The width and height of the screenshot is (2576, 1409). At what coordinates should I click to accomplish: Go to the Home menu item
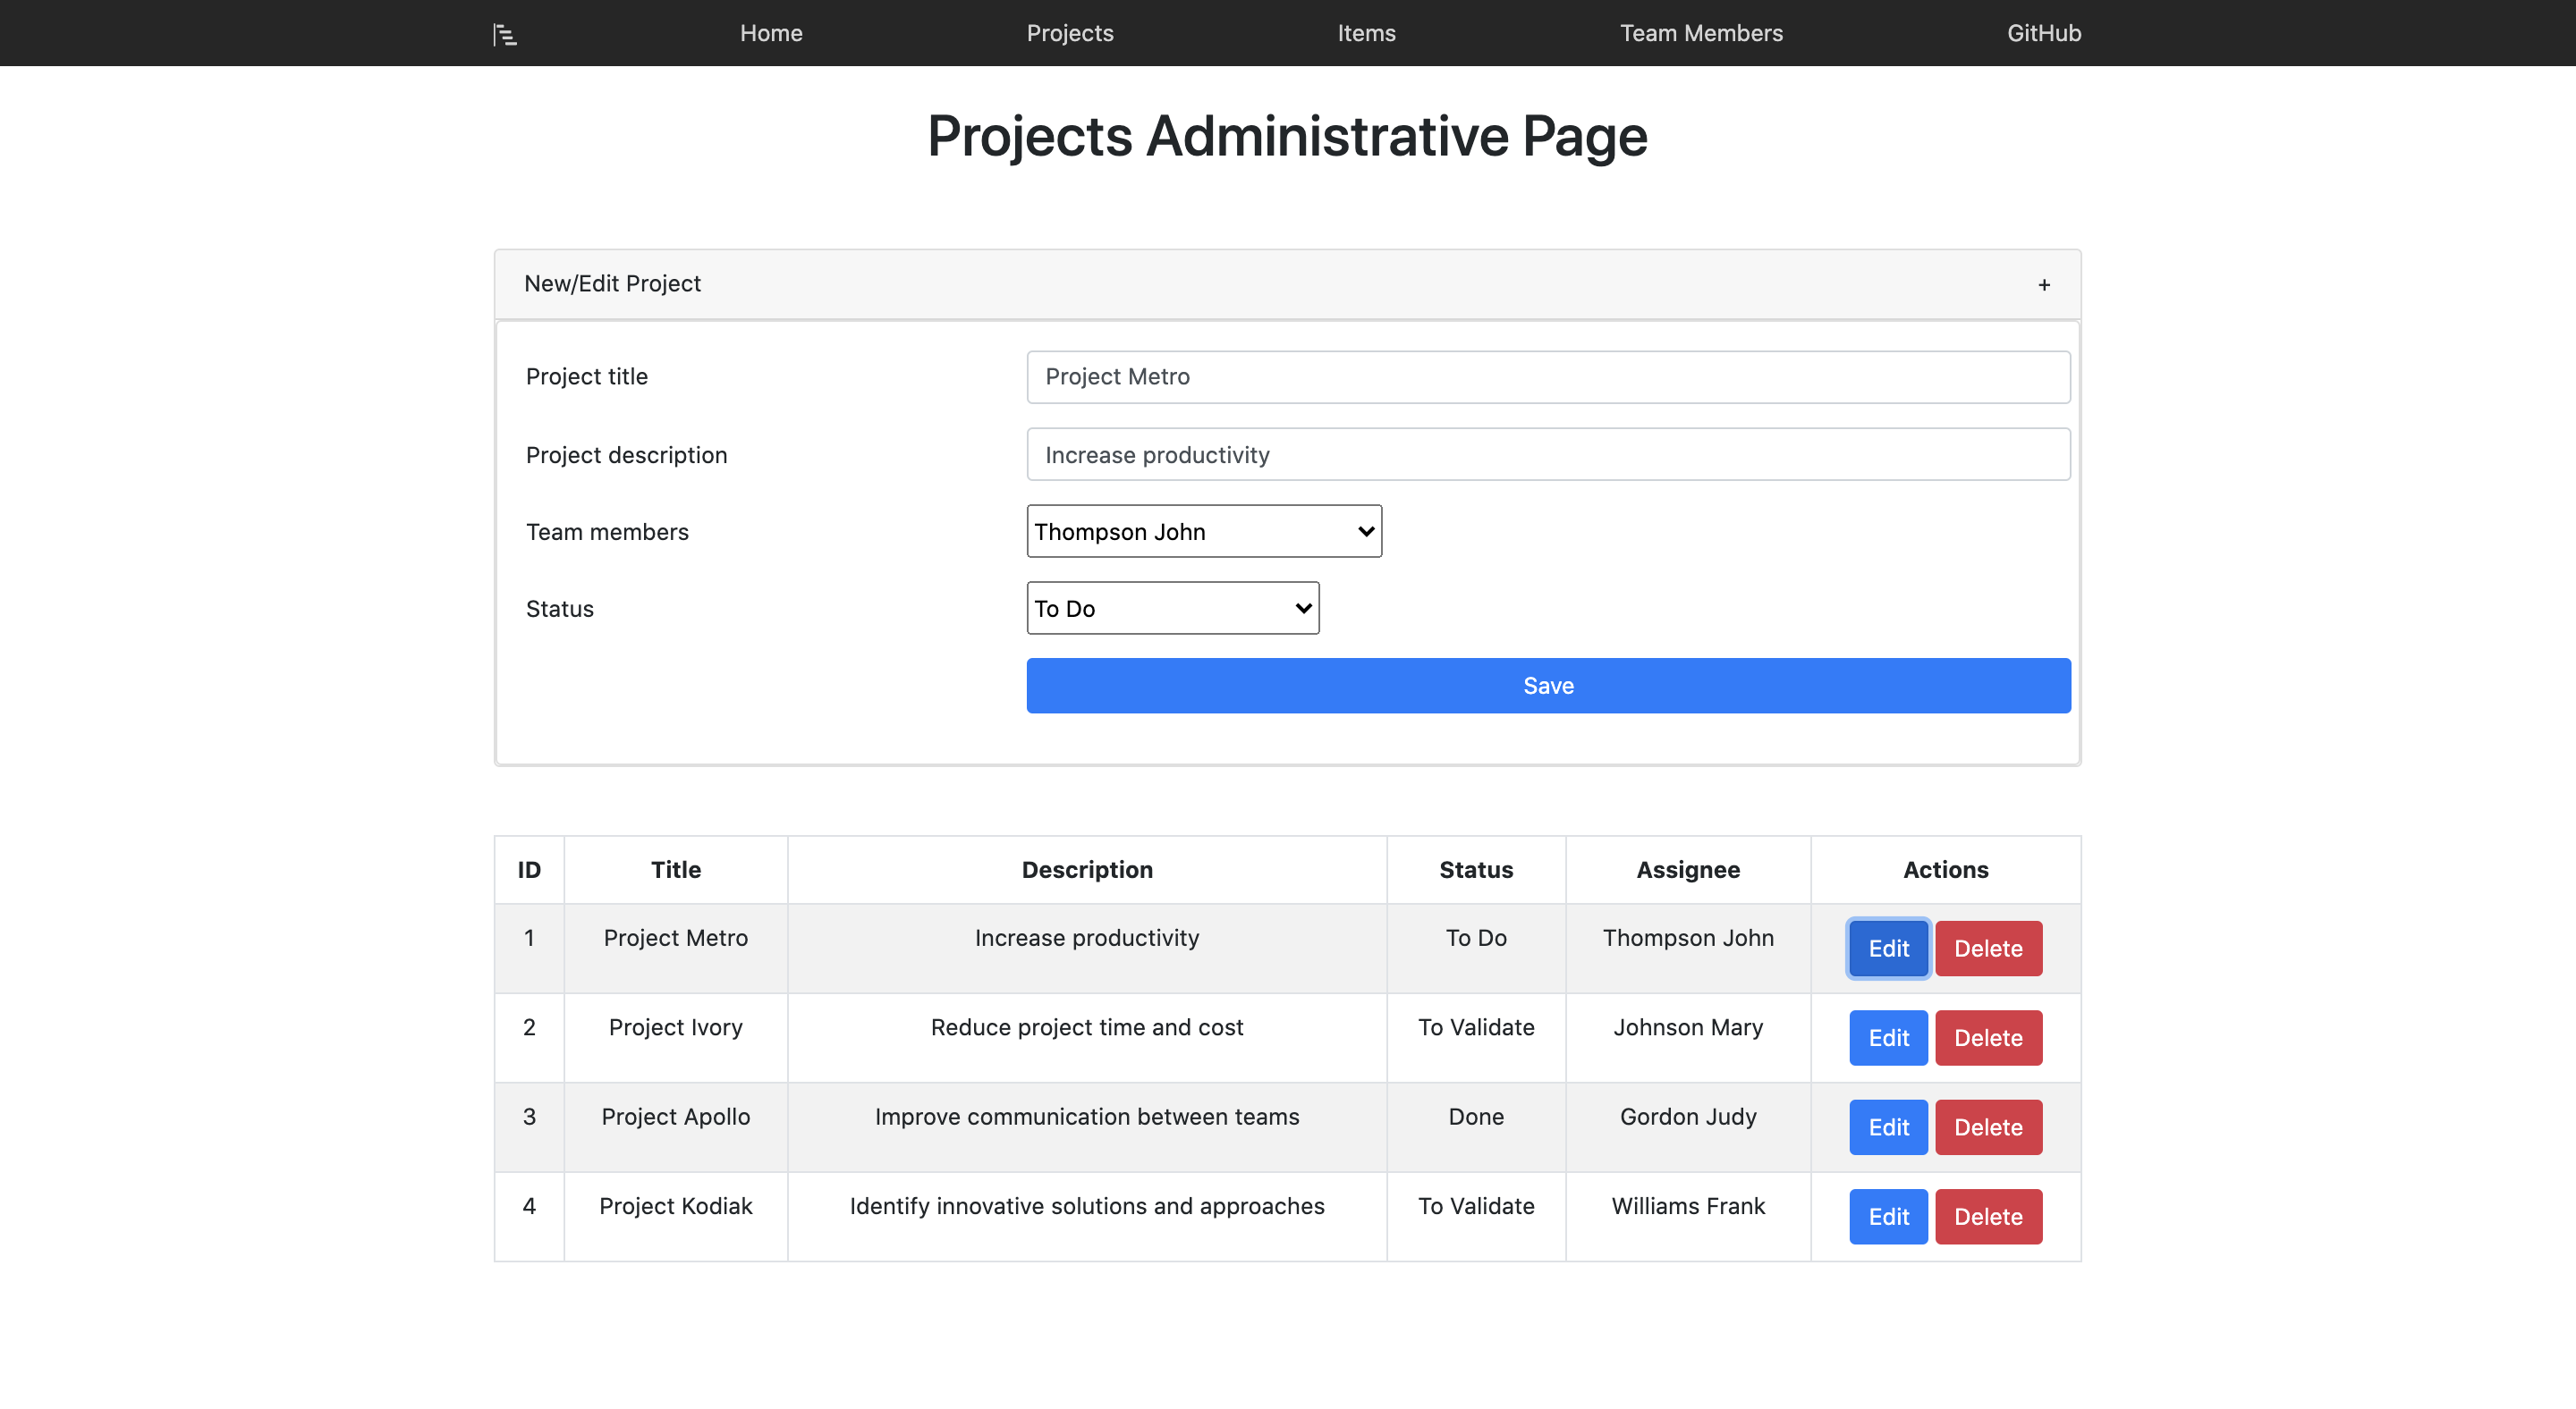(770, 33)
